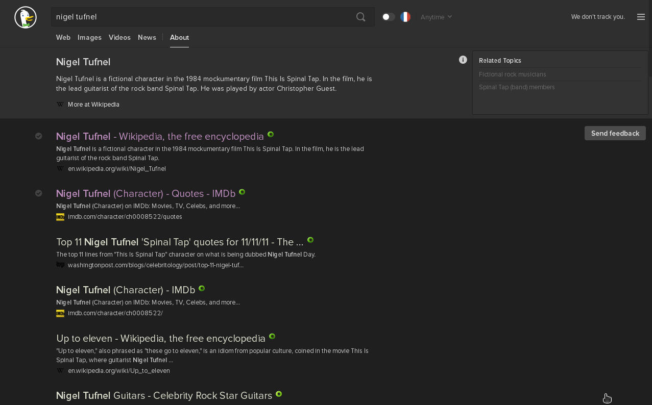652x405 pixels.
Task: Switch to the News tab
Action: (147, 37)
